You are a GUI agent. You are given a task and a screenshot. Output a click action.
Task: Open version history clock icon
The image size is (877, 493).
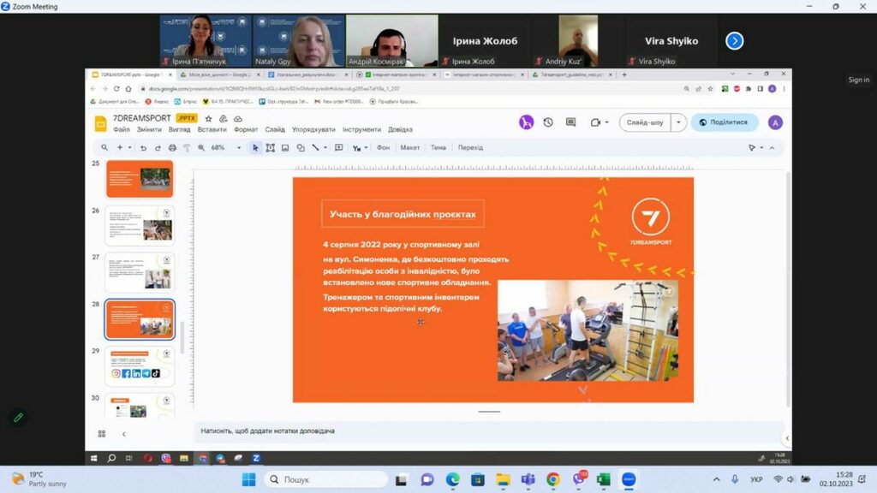coord(548,122)
